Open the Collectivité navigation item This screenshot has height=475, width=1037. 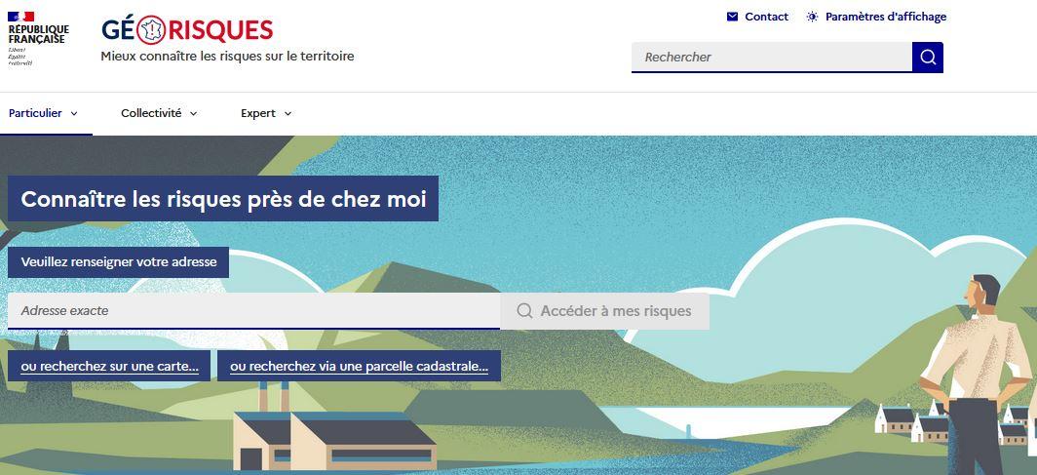point(159,113)
